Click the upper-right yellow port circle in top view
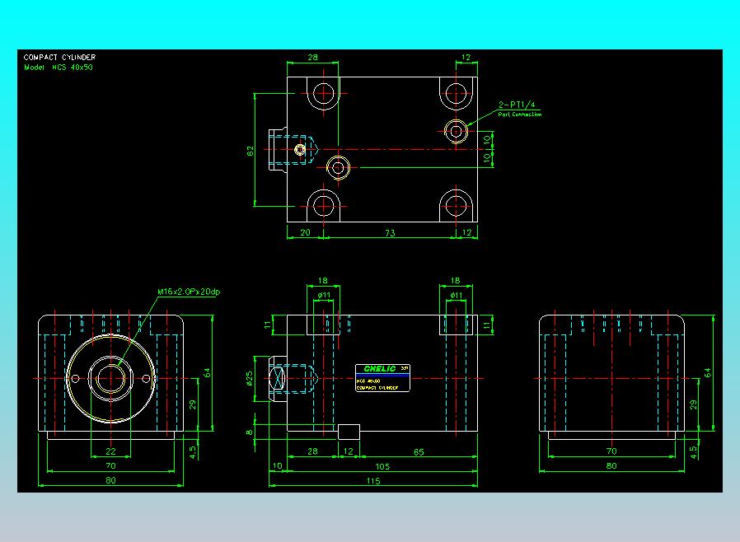The width and height of the screenshot is (740, 542). point(456,131)
